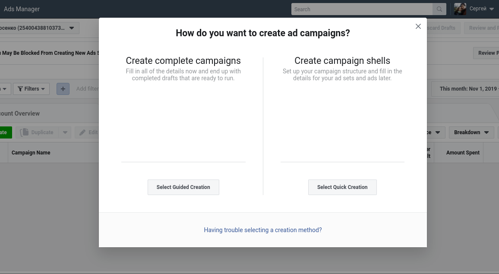Image resolution: width=499 pixels, height=274 pixels.
Task: Open the This month date range picker
Action: pos(467,89)
